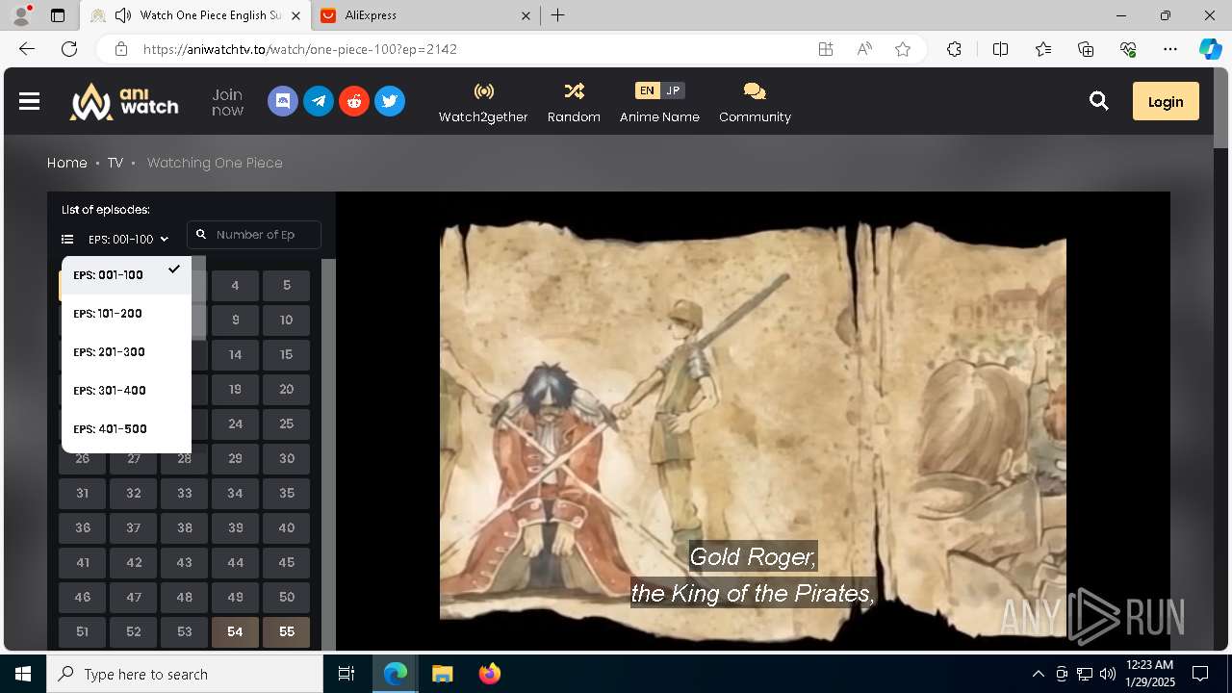Open episode 50
The height and width of the screenshot is (693, 1232).
pyautogui.click(x=286, y=597)
